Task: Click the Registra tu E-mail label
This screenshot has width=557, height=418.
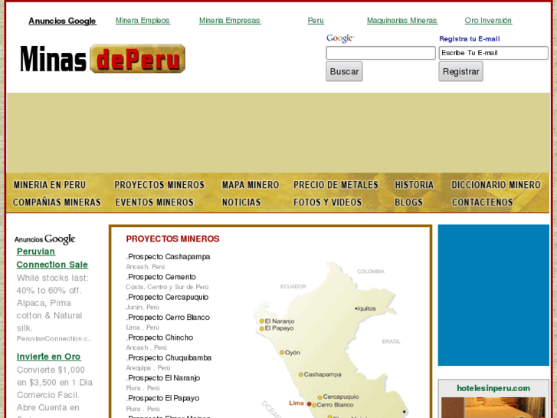Action: (x=469, y=39)
